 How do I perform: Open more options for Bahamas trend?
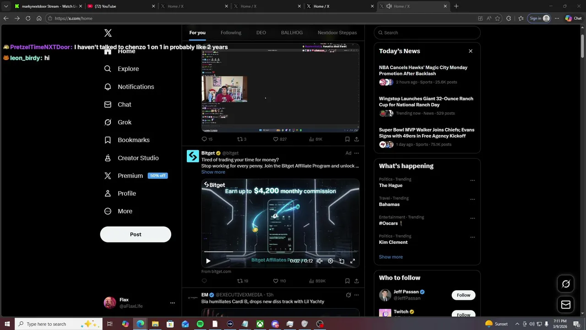pyautogui.click(x=472, y=199)
